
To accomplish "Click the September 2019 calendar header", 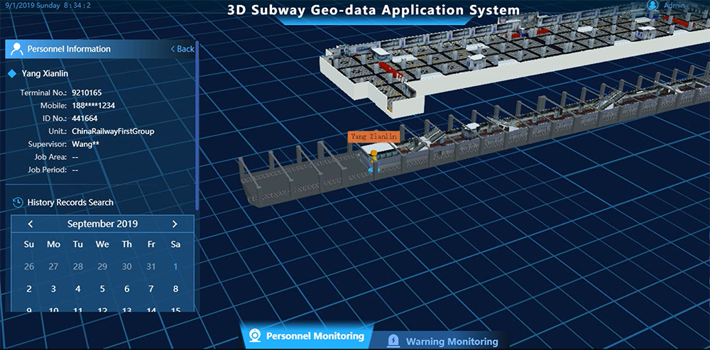I will pos(102,224).
